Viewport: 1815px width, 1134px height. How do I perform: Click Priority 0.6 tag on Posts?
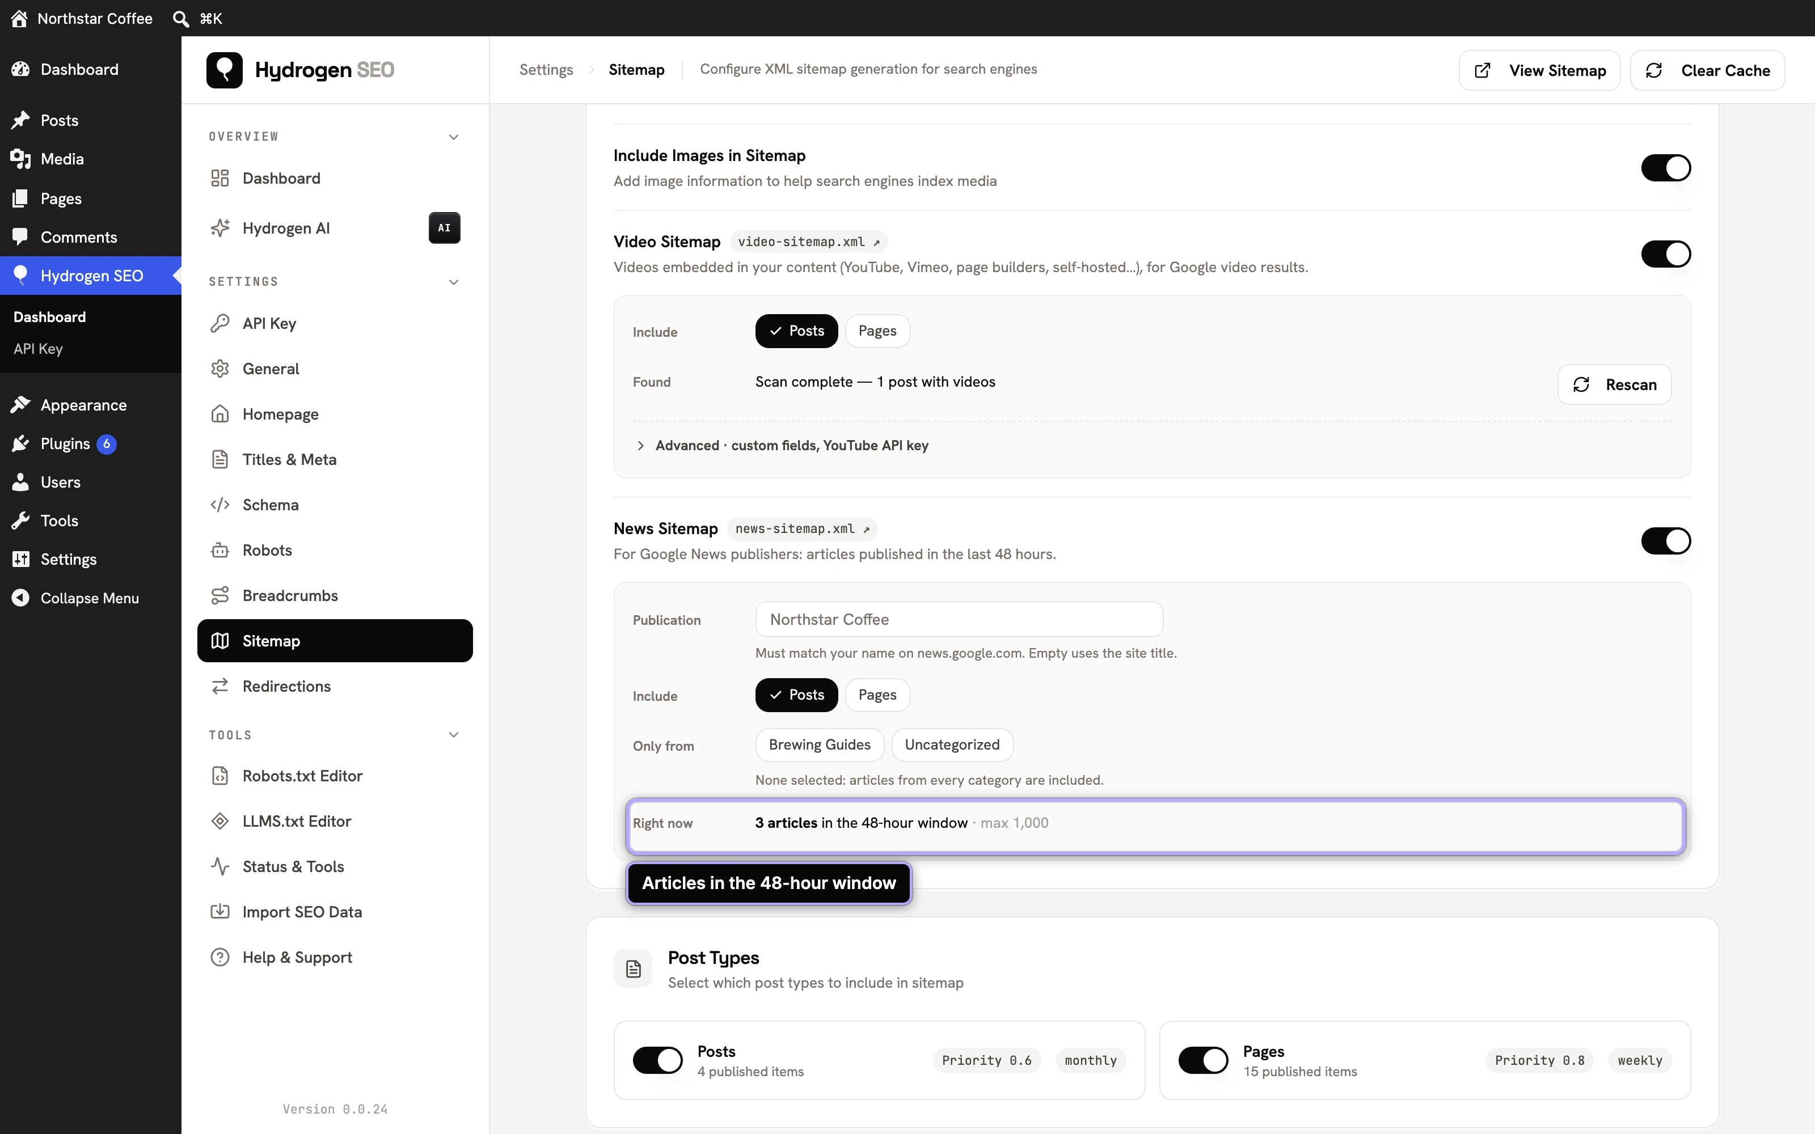coord(987,1060)
